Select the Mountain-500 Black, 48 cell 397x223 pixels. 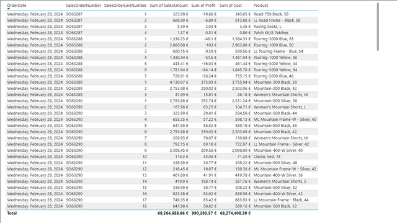275,125
